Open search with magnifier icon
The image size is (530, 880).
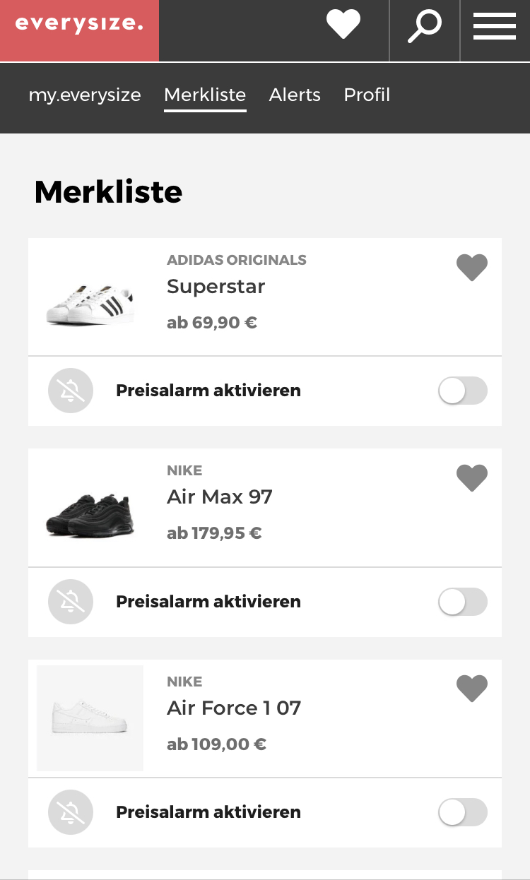pyautogui.click(x=424, y=26)
